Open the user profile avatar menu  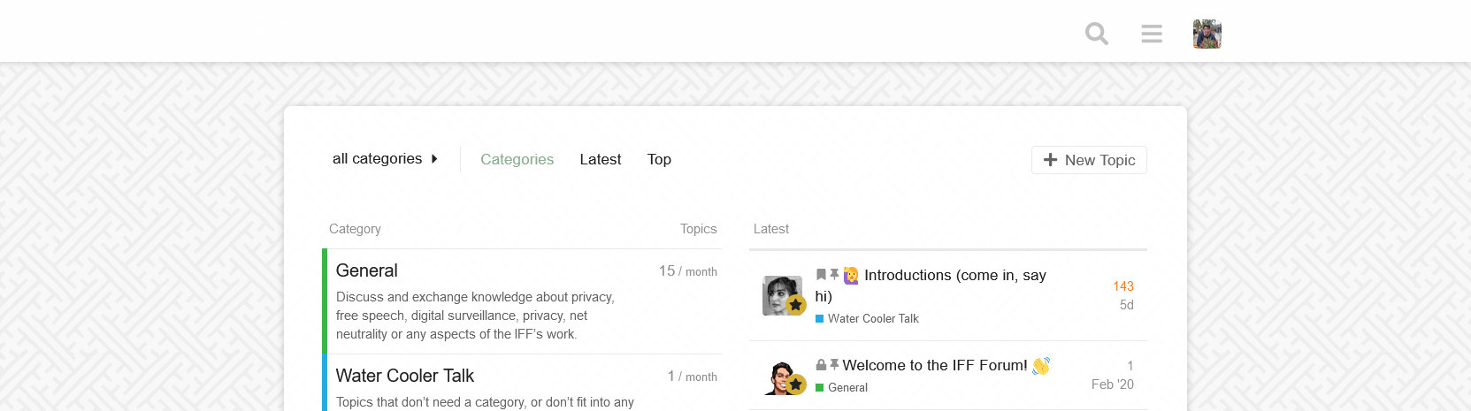(1207, 34)
